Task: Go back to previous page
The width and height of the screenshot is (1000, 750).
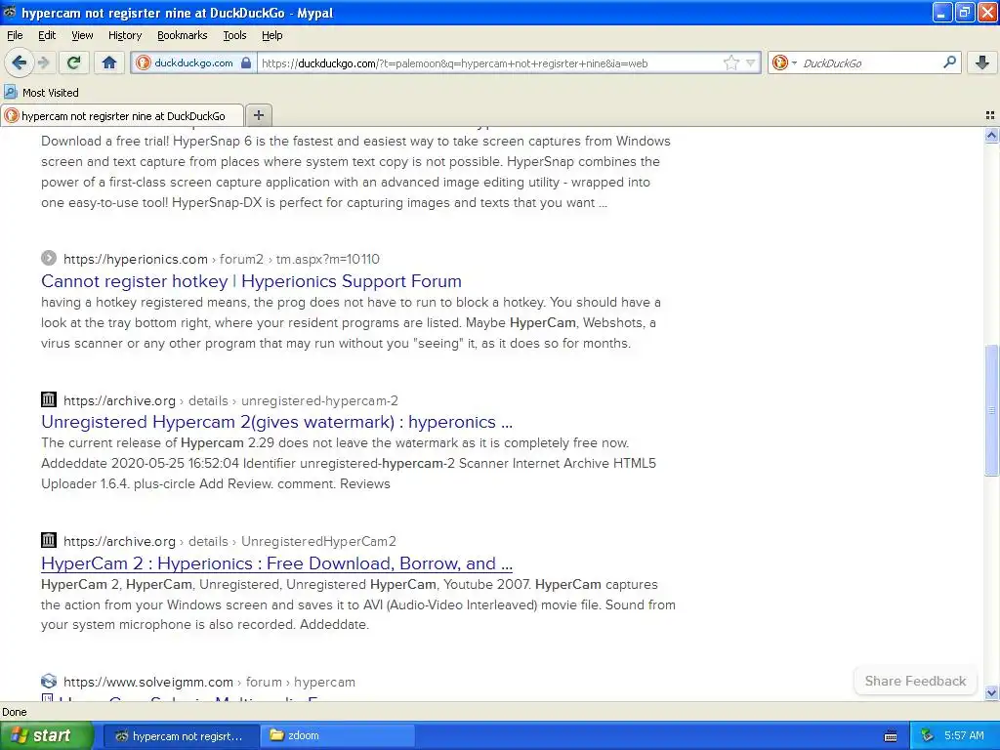Action: 19,62
